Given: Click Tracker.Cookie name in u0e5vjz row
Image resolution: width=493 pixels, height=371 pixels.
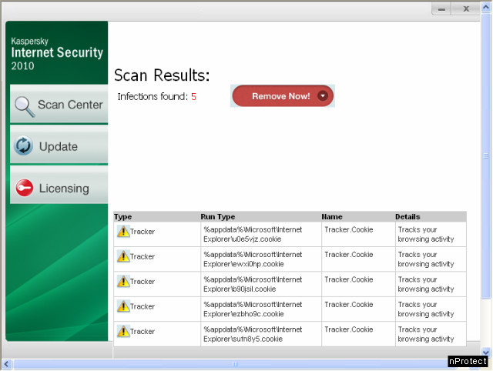Looking at the screenshot, I should tap(349, 229).
